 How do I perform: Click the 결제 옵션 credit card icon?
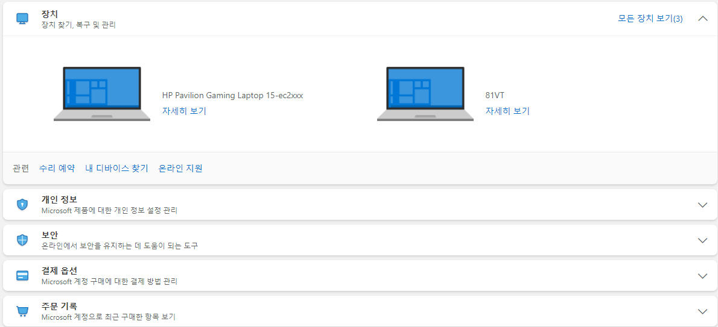click(22, 275)
